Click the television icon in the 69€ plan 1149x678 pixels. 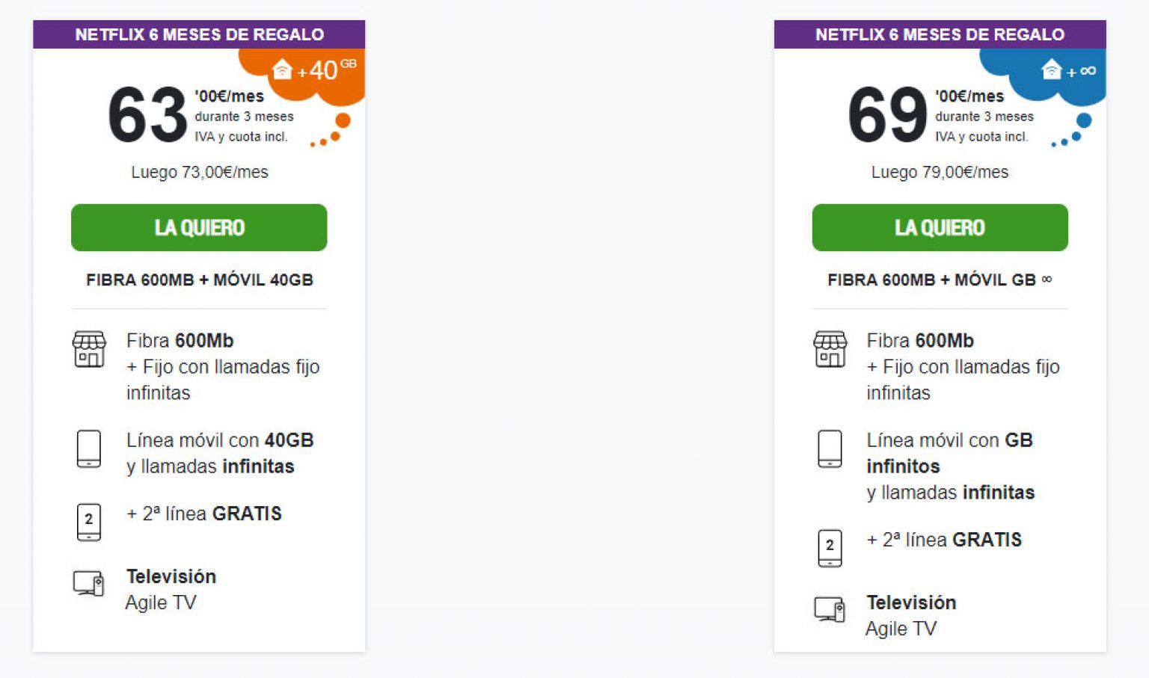click(x=830, y=610)
